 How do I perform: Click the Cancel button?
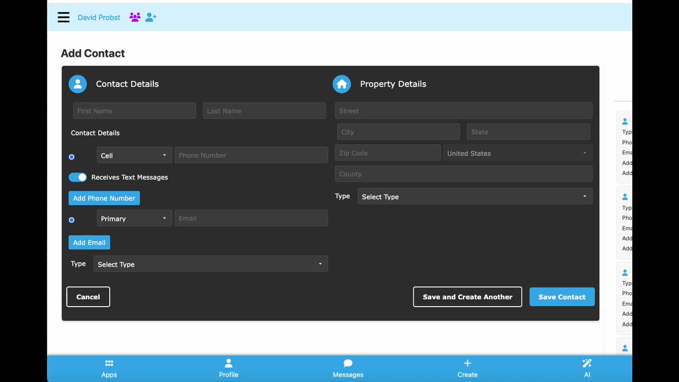click(x=88, y=297)
